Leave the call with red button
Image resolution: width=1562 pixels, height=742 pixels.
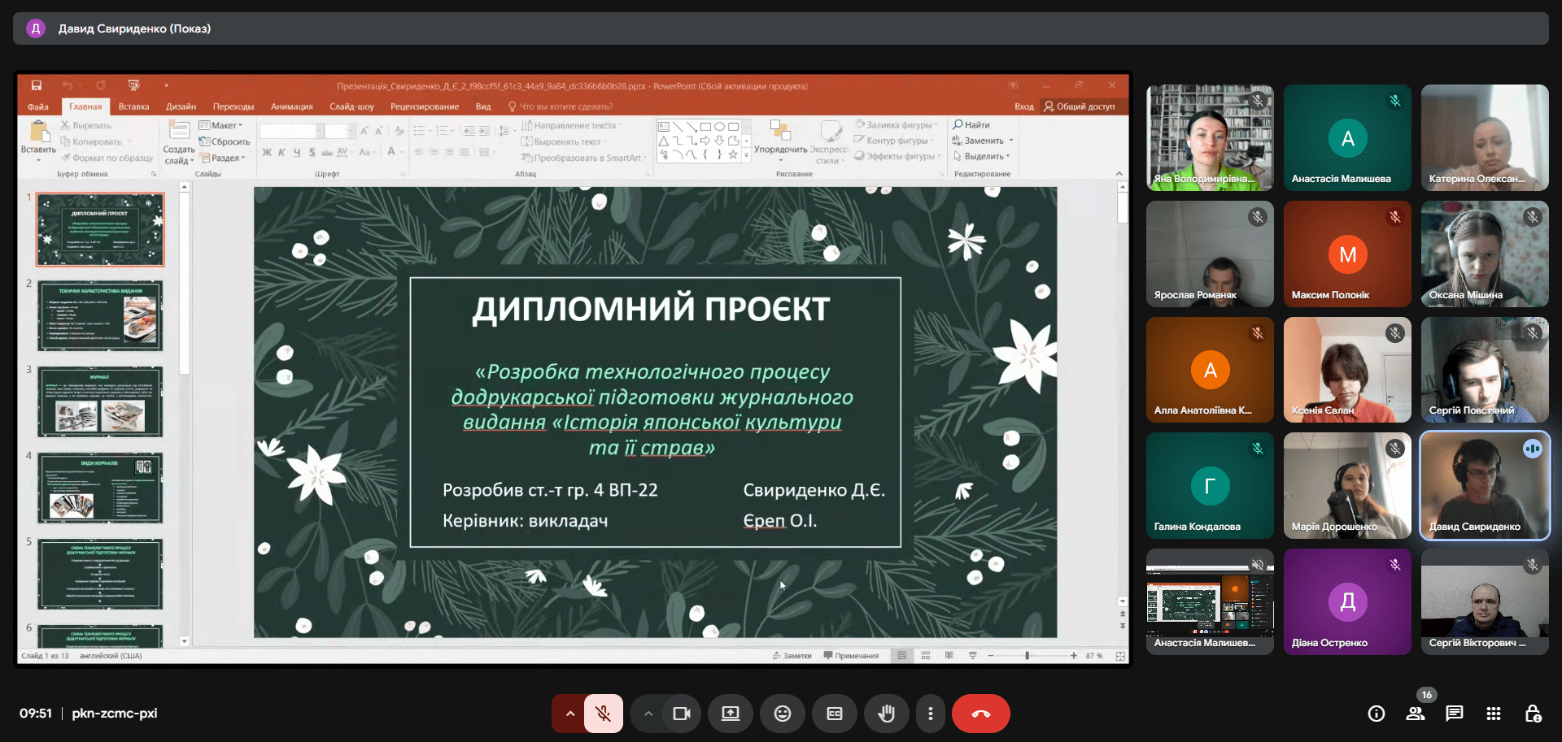[x=980, y=714]
